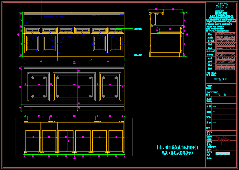Click the arrow sample beside "木纹方向"
This screenshot has height=170, width=239.
point(226,51)
